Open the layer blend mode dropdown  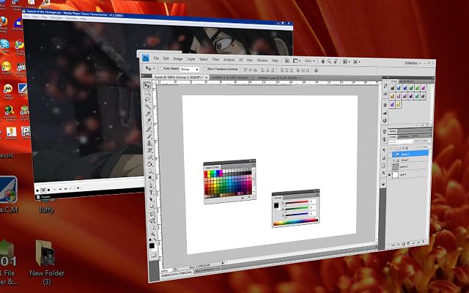(x=401, y=141)
